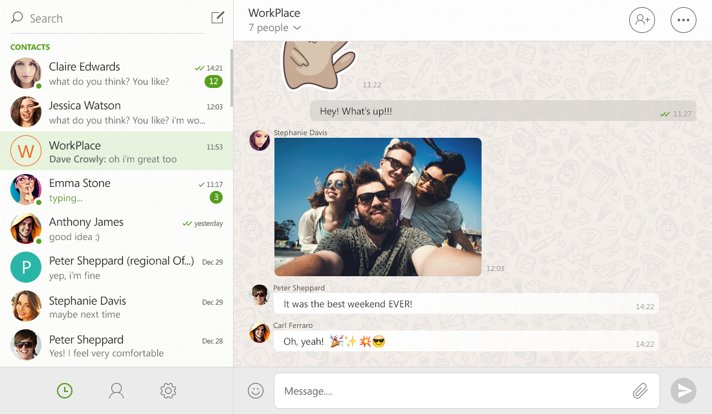Open the group selfie photo in chat

378,207
